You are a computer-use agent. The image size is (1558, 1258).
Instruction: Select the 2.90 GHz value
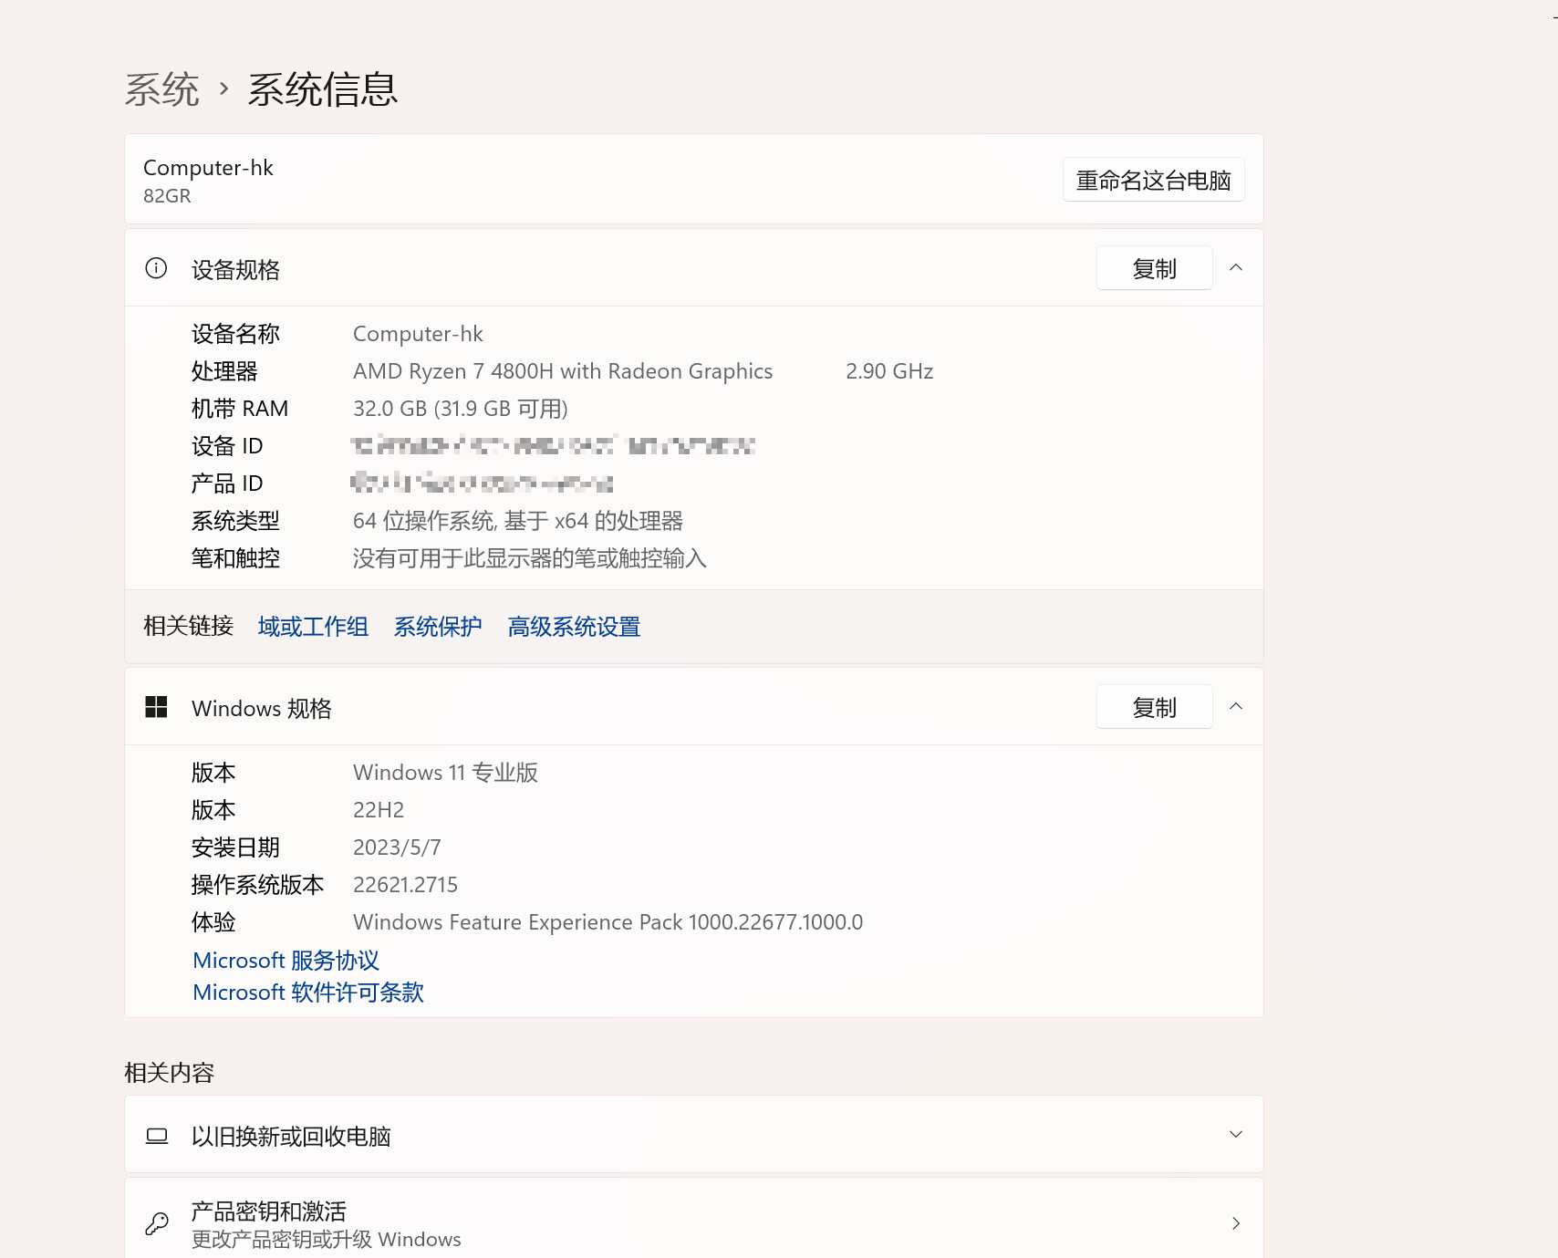[889, 371]
